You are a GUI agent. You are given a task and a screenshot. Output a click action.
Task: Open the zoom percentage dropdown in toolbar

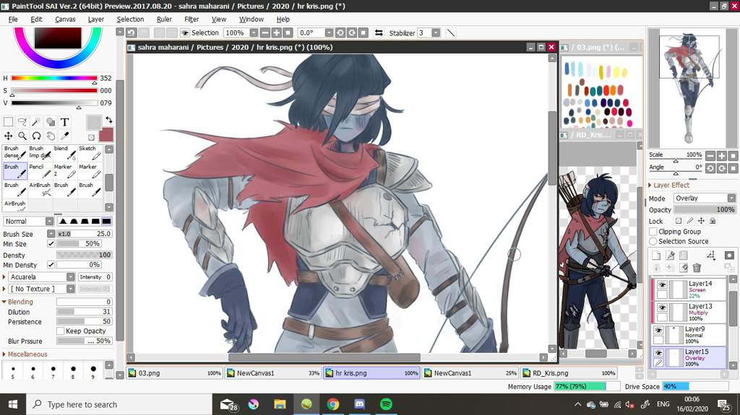pos(254,32)
